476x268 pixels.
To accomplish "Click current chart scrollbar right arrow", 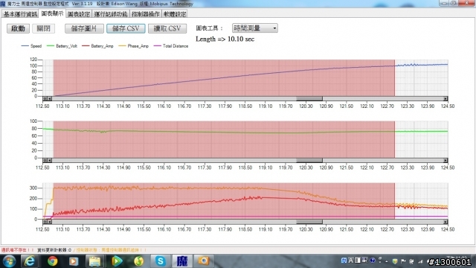I will coord(446,222).
